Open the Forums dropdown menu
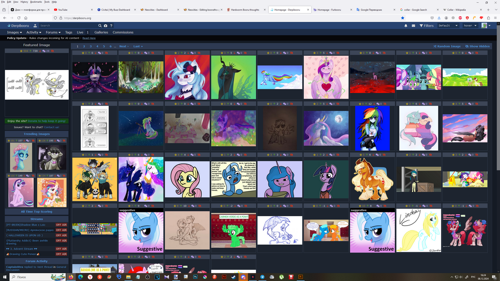The width and height of the screenshot is (500, 281). (53, 32)
